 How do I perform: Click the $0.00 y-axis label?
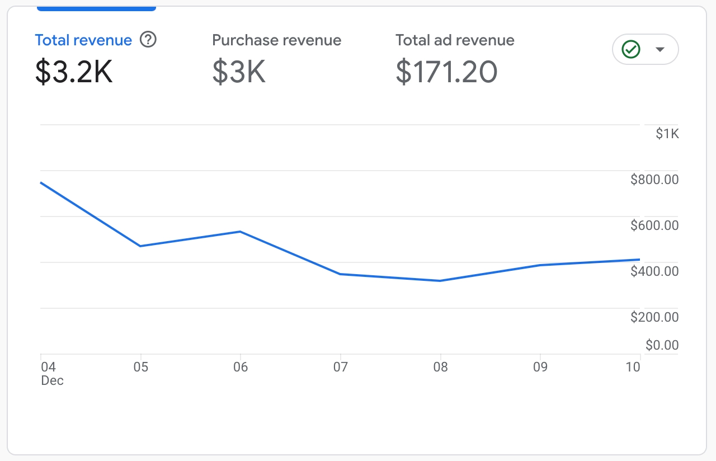(662, 345)
